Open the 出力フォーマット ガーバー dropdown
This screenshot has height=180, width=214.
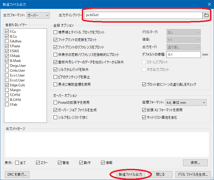tap(38, 15)
